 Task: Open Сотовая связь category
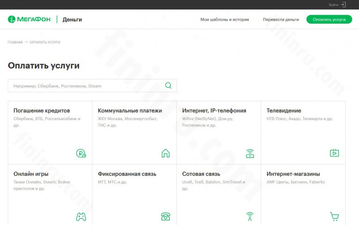(219, 195)
